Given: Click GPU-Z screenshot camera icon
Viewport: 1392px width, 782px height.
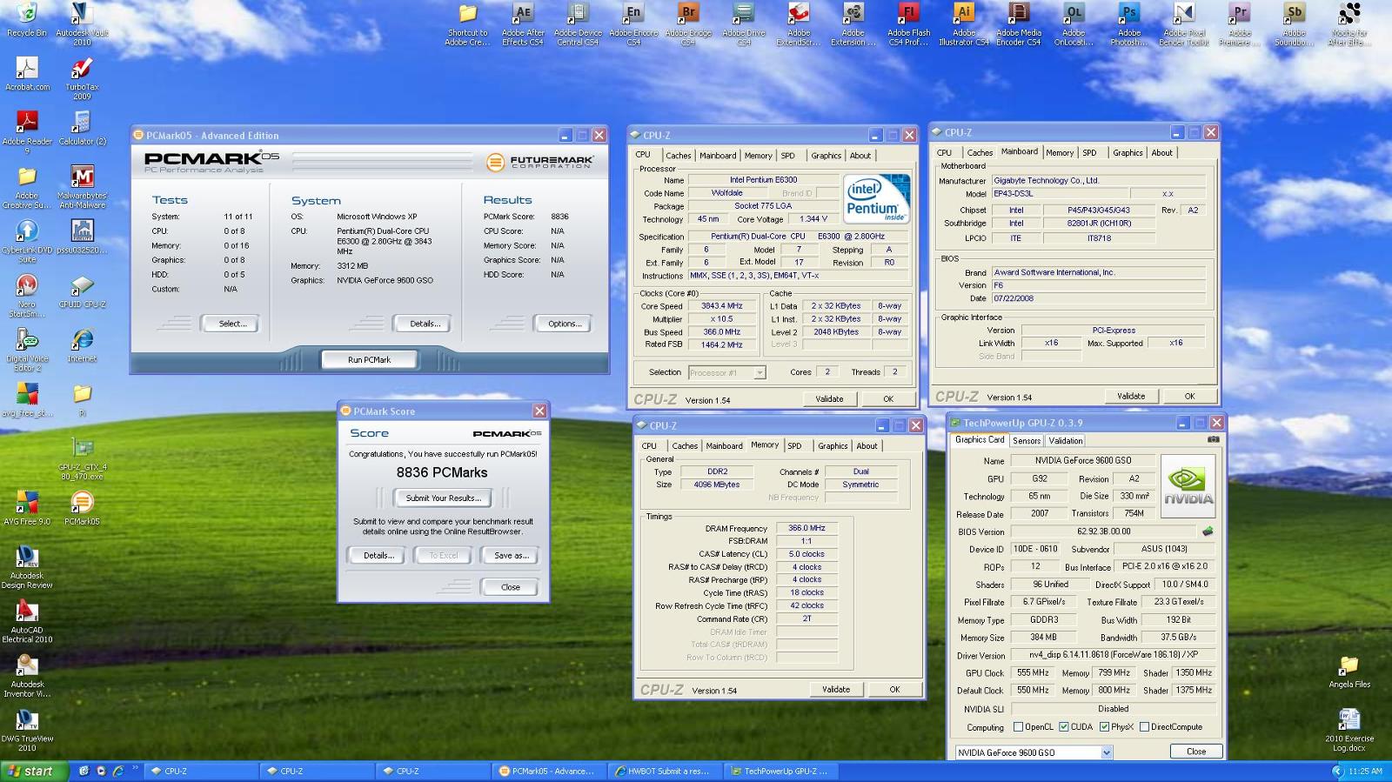Looking at the screenshot, I should (1213, 439).
